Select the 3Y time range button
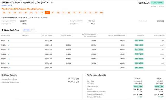The width and height of the screenshot is (166, 100). 85,13
